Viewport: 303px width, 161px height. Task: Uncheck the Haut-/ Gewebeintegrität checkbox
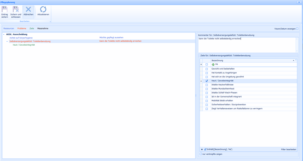[x=207, y=81]
